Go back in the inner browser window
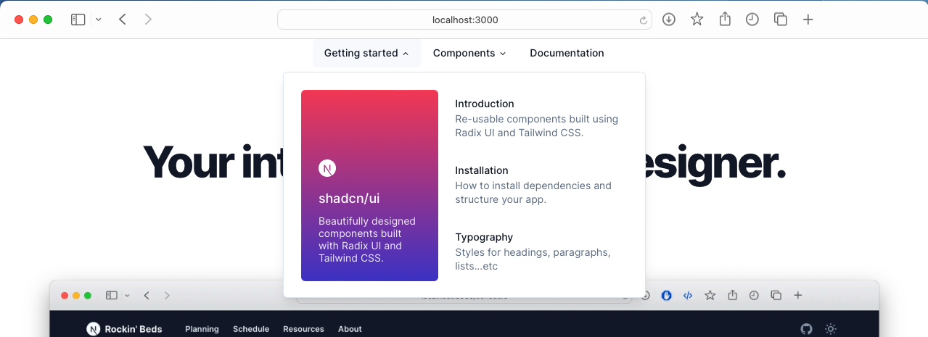The image size is (928, 337). pyautogui.click(x=147, y=295)
